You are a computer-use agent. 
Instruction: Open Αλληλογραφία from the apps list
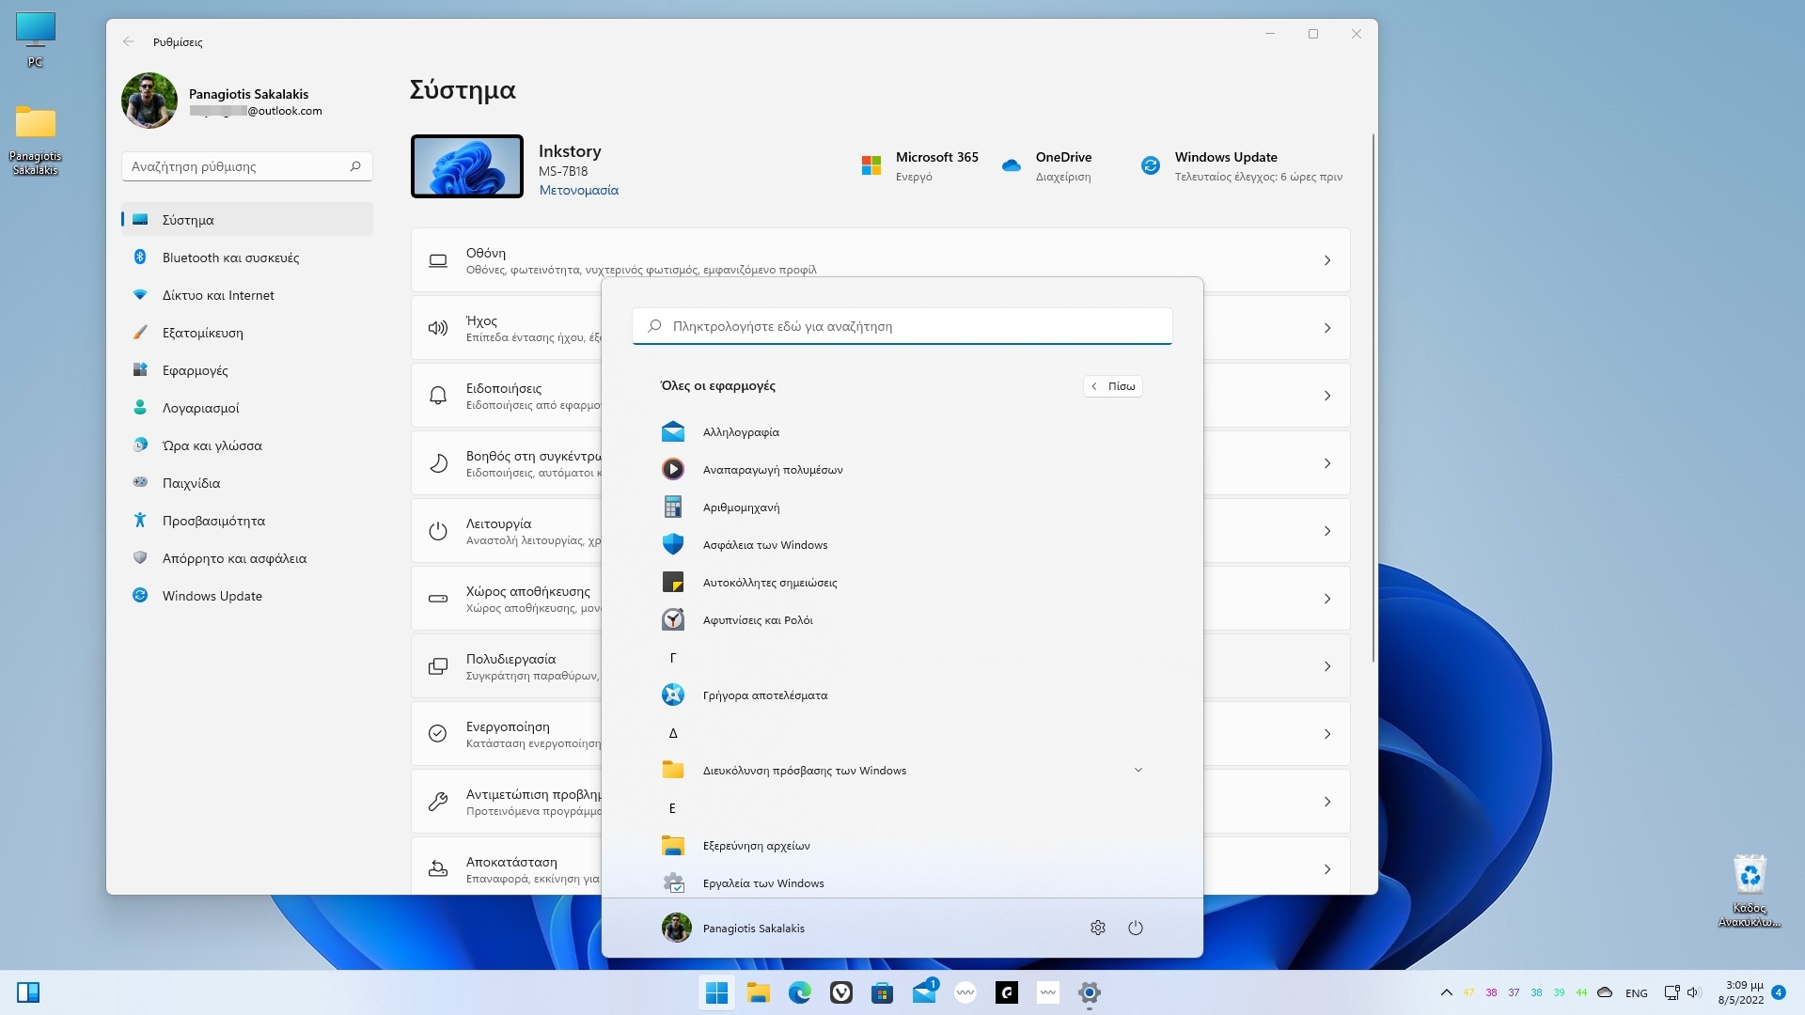[742, 431]
